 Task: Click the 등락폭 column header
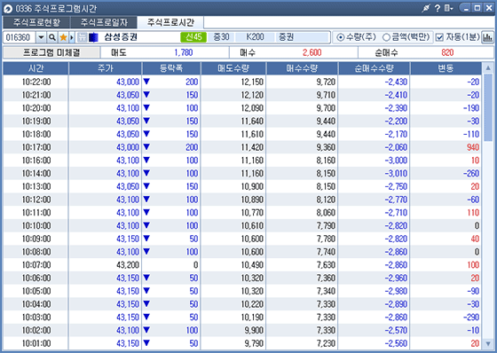click(171, 68)
